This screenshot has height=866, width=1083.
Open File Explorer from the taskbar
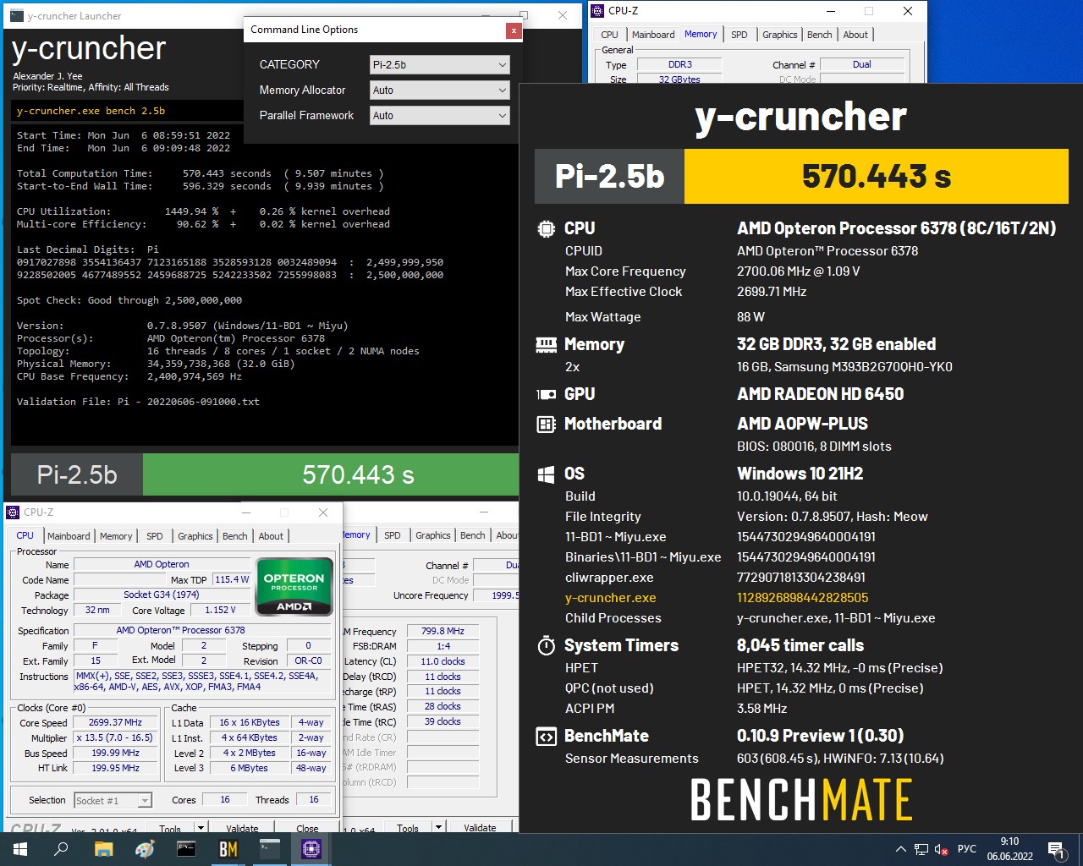pos(103,849)
